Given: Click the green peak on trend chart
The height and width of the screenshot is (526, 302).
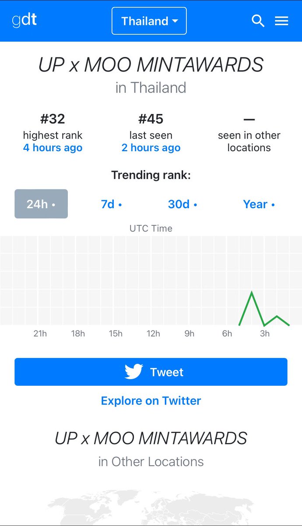Looking at the screenshot, I should (x=252, y=292).
